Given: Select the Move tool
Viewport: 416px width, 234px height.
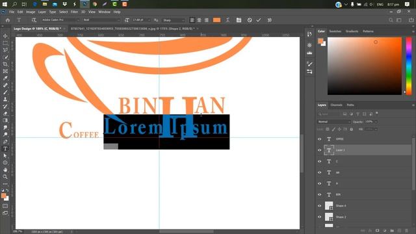Looking at the screenshot, I should pos(5,36).
